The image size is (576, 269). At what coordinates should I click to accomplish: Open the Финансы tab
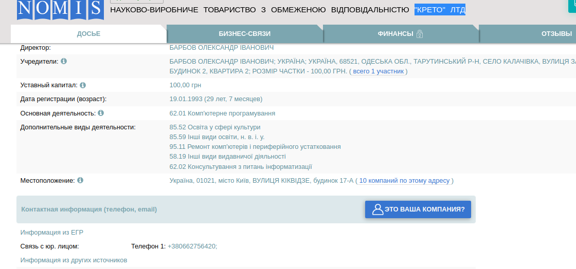point(395,34)
